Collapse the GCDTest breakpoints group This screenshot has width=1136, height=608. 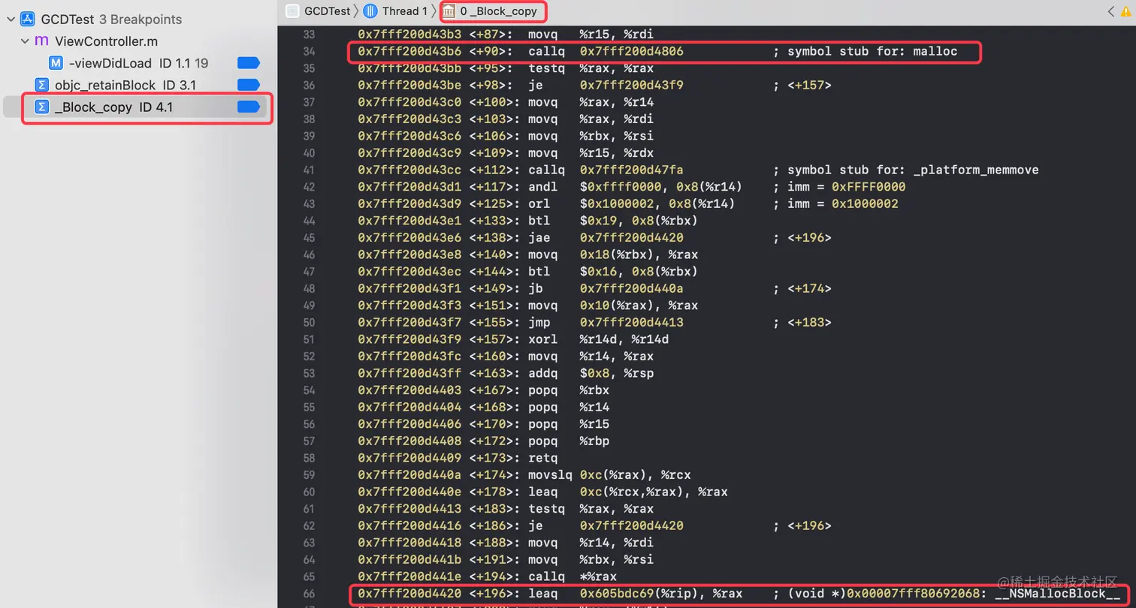(x=11, y=20)
